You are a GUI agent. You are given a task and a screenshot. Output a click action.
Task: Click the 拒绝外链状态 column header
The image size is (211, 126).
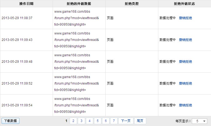185,4
